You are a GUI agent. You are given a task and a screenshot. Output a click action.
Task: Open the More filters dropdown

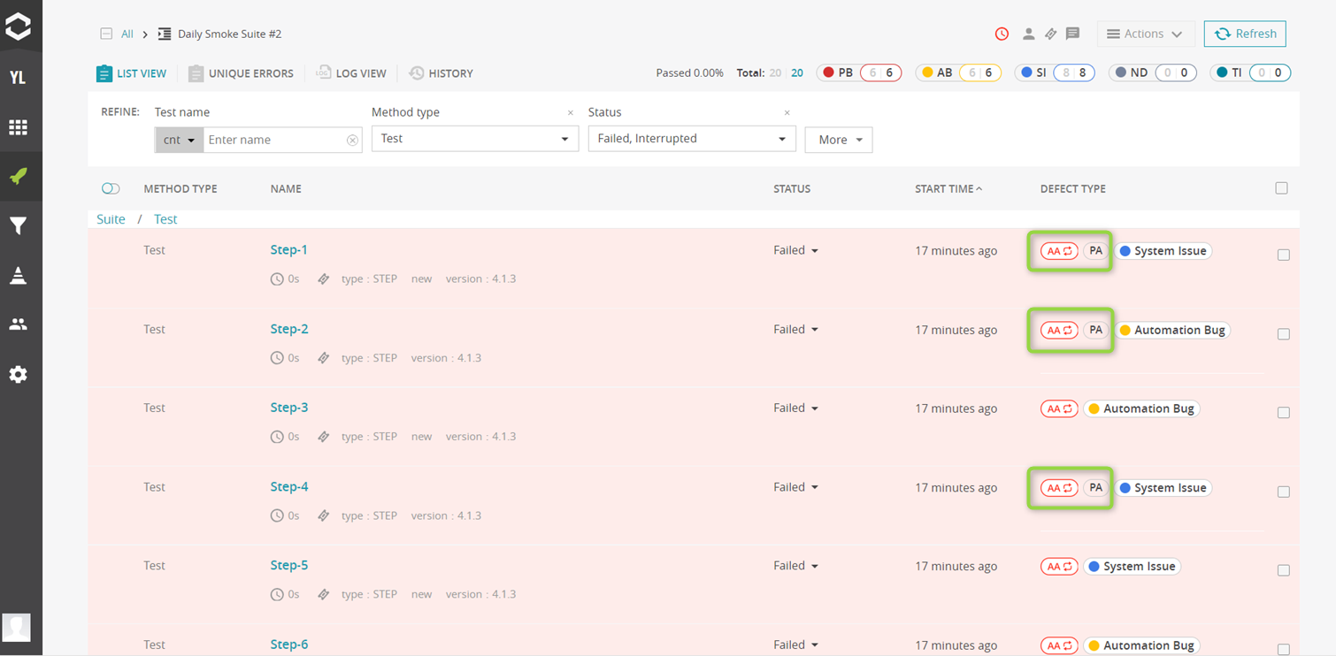point(839,140)
